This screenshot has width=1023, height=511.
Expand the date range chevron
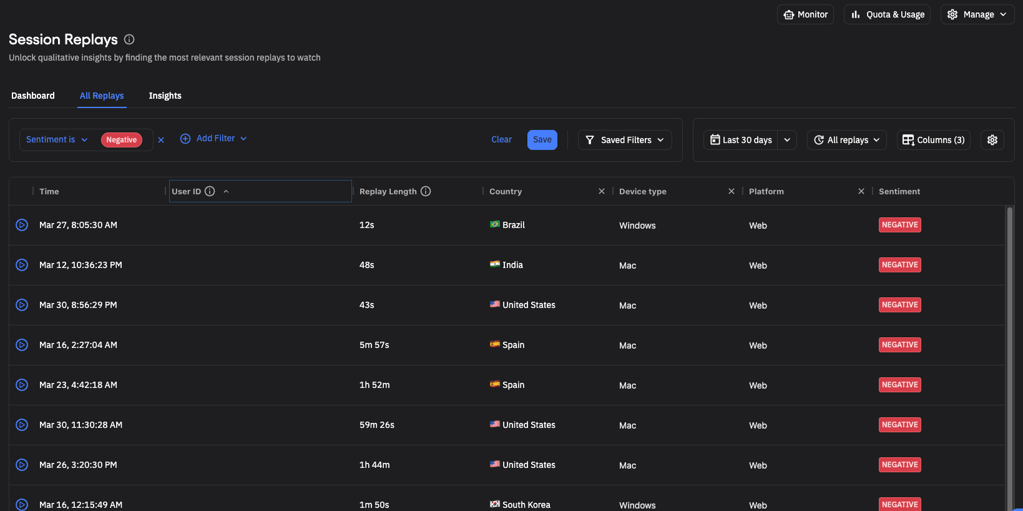coord(787,140)
